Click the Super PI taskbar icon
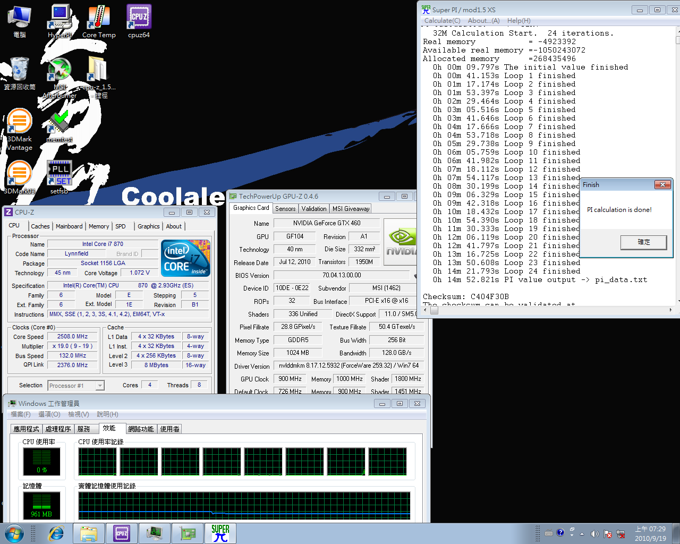This screenshot has height=544, width=680. pos(220,533)
